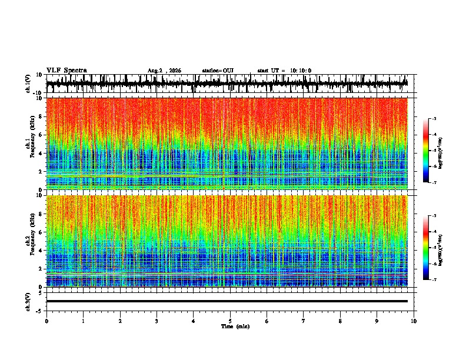This screenshot has height=360, width=466.
Task: Select the ch.2 spectrogram color bar
Action: pos(426,248)
